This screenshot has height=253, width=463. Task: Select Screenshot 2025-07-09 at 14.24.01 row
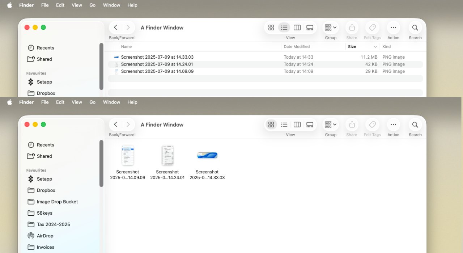pyautogui.click(x=266, y=64)
